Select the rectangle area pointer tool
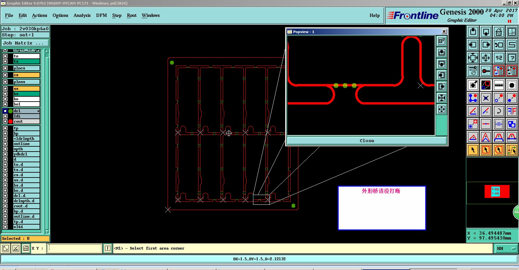Image resolution: width=519 pixels, height=270 pixels. [486, 150]
